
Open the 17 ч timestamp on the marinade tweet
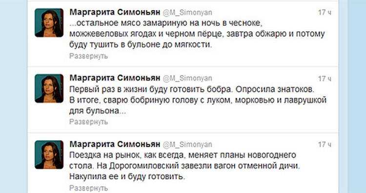click(x=325, y=12)
